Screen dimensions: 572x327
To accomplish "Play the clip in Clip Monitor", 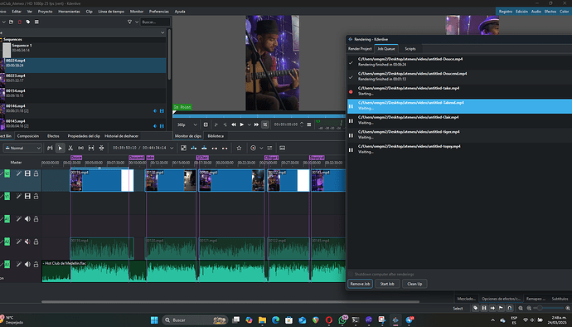I will point(241,124).
